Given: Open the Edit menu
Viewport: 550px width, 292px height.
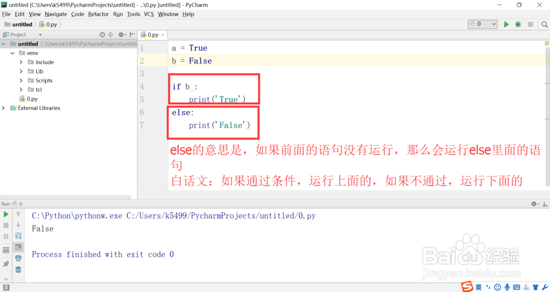Looking at the screenshot, I should coord(20,14).
